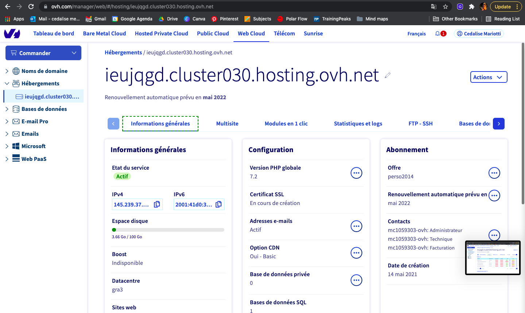The height and width of the screenshot is (313, 525).
Task: Expand the Noms de domaine tree section
Action: point(7,71)
